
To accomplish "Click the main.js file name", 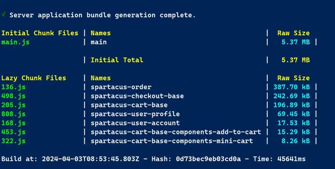I will coord(16,42).
